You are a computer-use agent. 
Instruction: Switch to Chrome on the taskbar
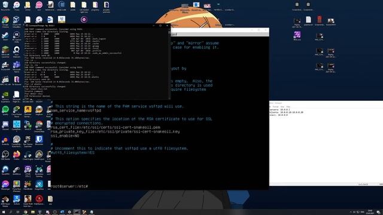click(25, 212)
